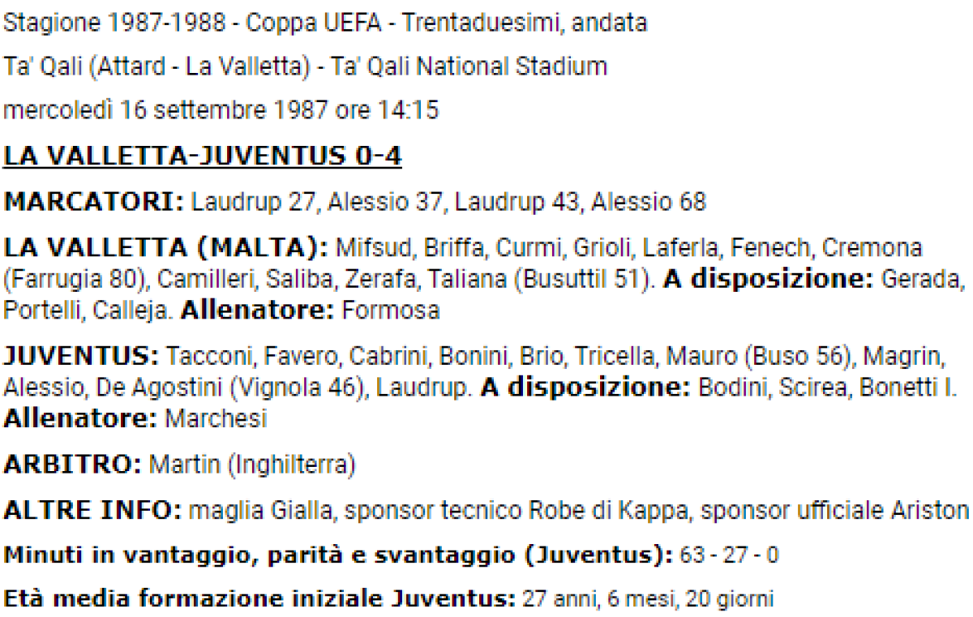The width and height of the screenshot is (973, 617).
Task: Click the Ta' Qali National Stadium text
Action: pyautogui.click(x=469, y=67)
